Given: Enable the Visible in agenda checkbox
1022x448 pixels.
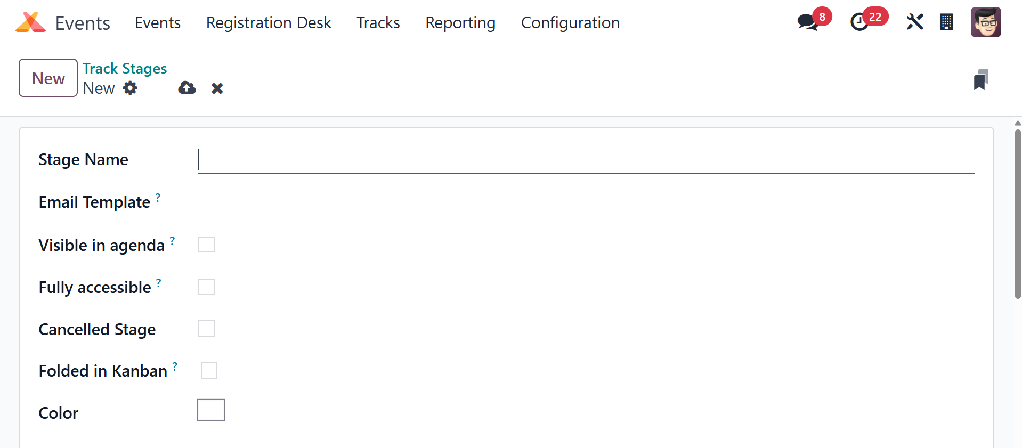Looking at the screenshot, I should tap(206, 245).
